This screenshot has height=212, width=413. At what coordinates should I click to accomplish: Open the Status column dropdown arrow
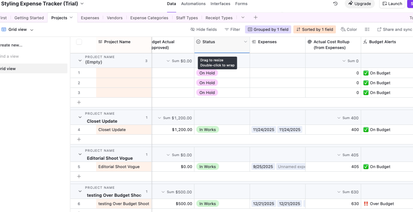[245, 42]
